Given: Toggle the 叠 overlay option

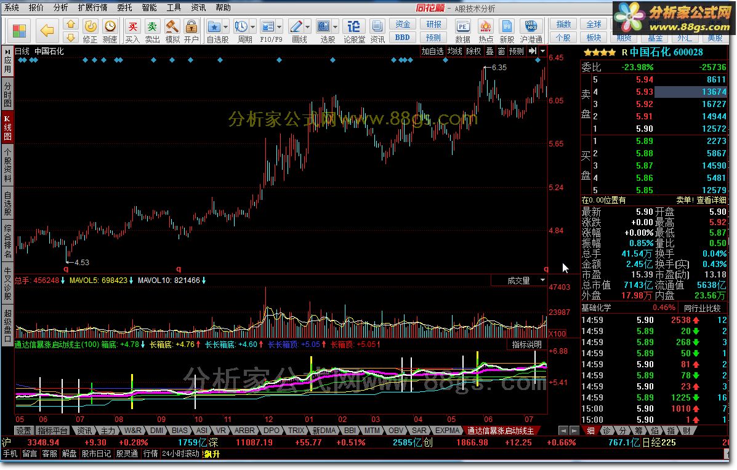Looking at the screenshot, I should click(x=489, y=51).
